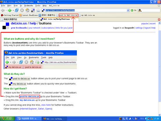
Task: Click the bookmarklets example screenshot image
Action: tap(40, 60)
